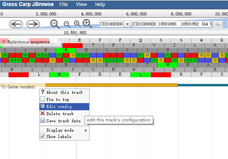Select Save track data option

[63, 121]
